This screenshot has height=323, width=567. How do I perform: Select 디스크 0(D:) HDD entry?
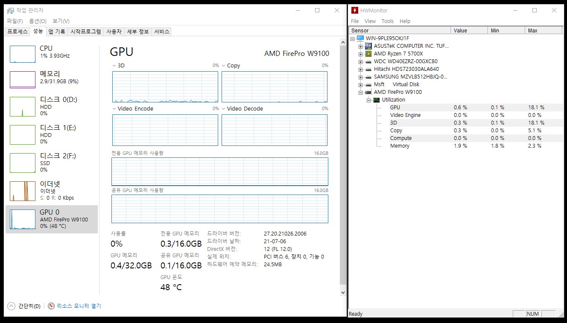click(x=51, y=107)
